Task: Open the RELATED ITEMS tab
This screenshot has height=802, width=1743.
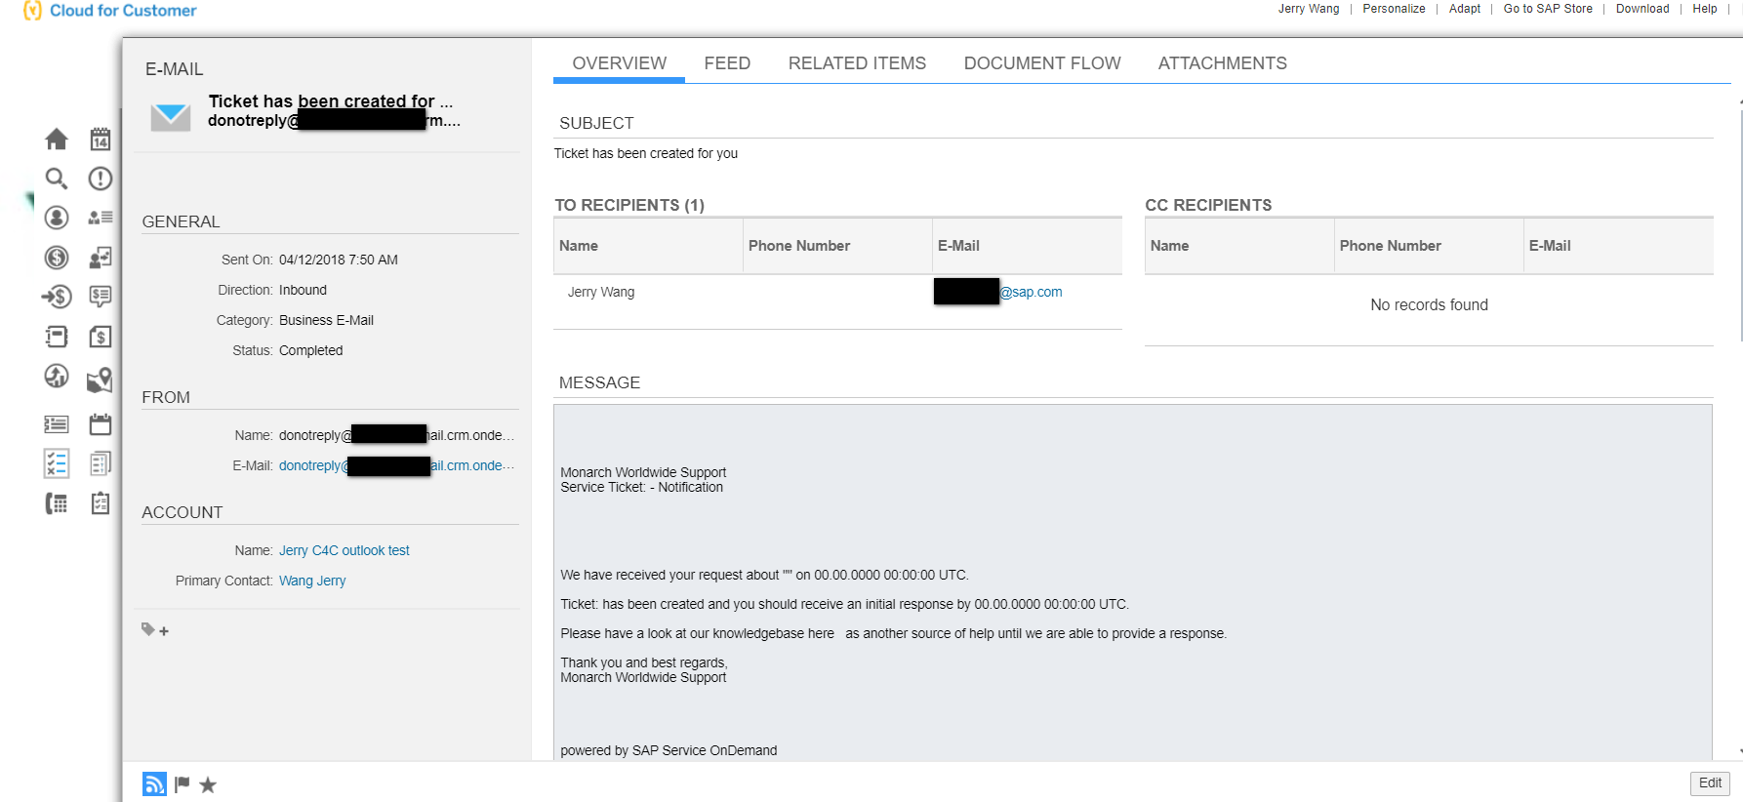Action: 857,63
